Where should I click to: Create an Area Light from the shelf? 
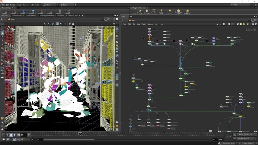[x=154, y=11]
